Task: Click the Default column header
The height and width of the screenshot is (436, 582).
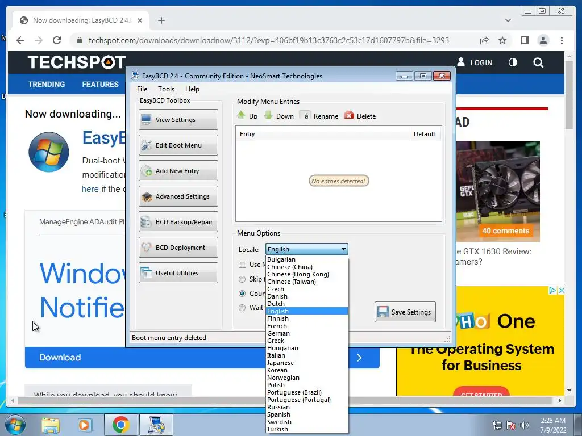Action: pos(425,134)
